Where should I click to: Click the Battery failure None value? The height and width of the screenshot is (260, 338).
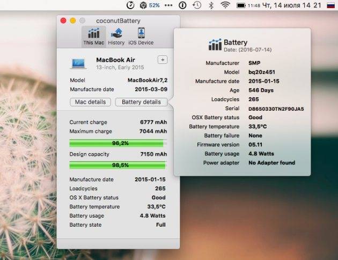point(255,135)
